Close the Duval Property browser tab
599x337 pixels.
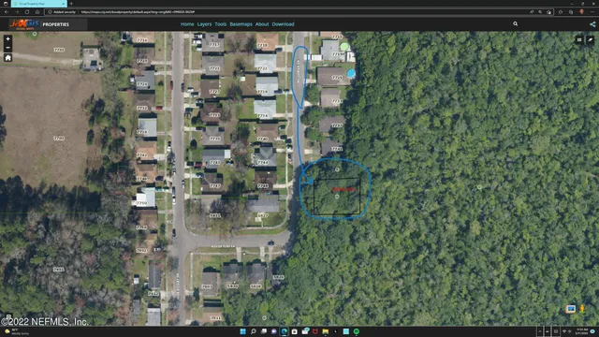tap(63, 4)
